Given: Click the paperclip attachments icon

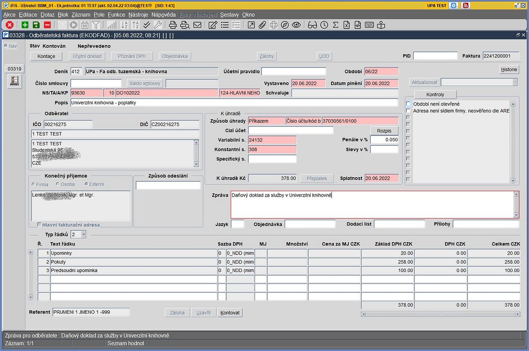Looking at the screenshot, I should point(262,25).
